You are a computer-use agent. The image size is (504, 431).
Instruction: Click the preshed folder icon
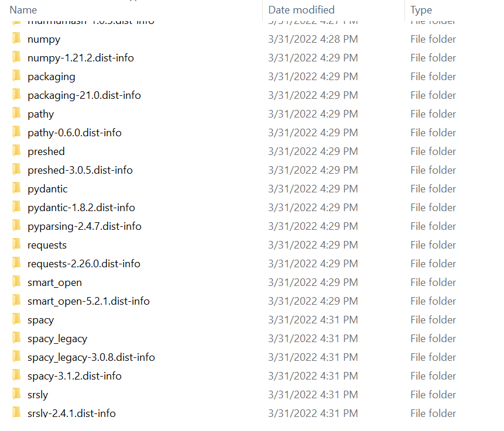[x=16, y=151]
